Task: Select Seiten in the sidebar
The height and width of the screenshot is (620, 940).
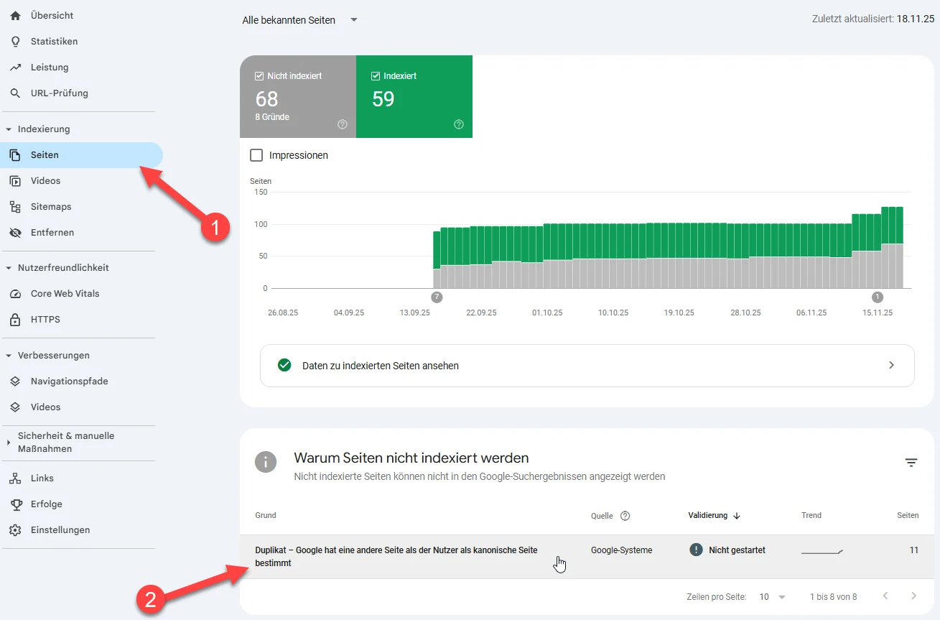Action: [x=43, y=154]
